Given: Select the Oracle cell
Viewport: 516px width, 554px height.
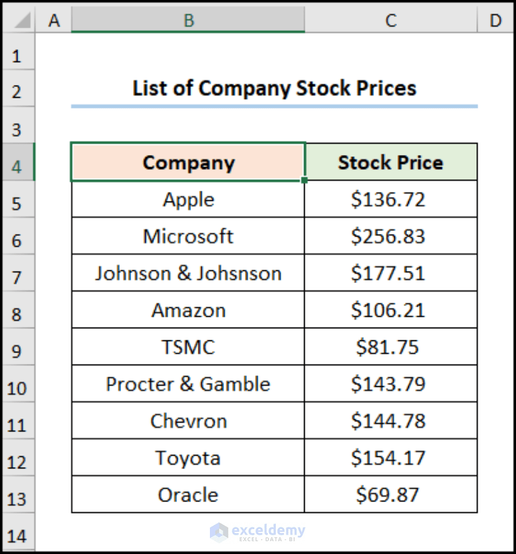Looking at the screenshot, I should 188,494.
